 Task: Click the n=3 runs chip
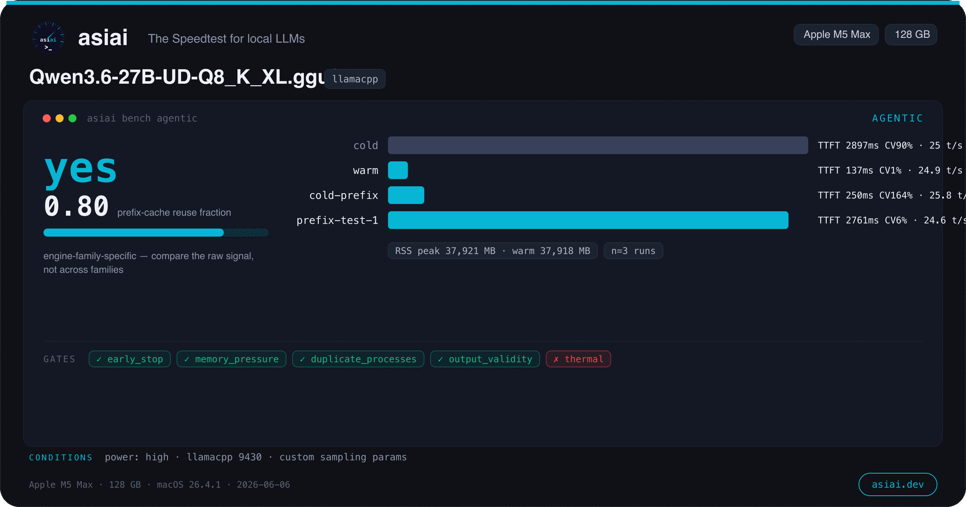tap(634, 251)
